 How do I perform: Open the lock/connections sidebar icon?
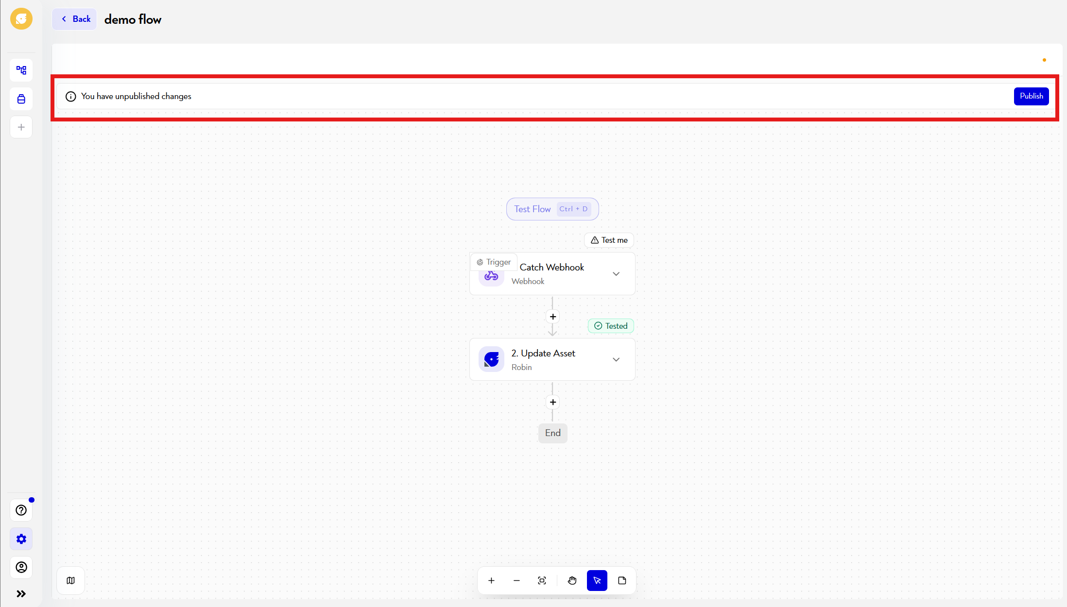tap(21, 99)
